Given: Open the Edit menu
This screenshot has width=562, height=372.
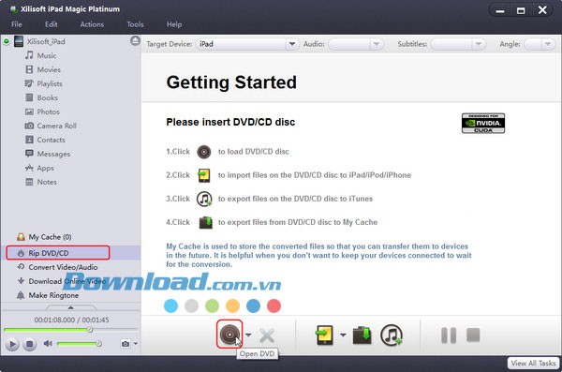Looking at the screenshot, I should click(x=52, y=24).
